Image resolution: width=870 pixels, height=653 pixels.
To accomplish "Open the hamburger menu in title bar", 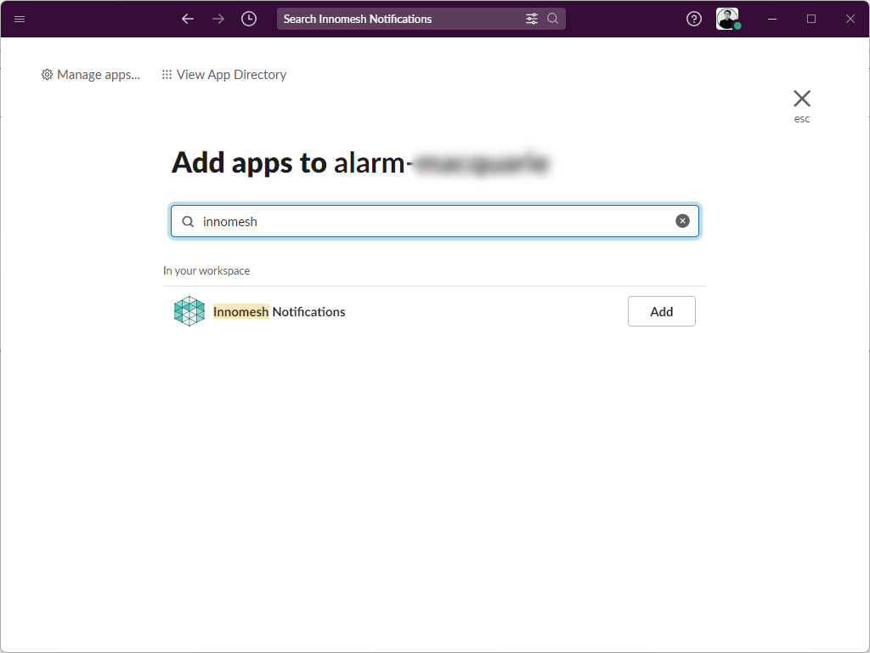I will coord(20,19).
